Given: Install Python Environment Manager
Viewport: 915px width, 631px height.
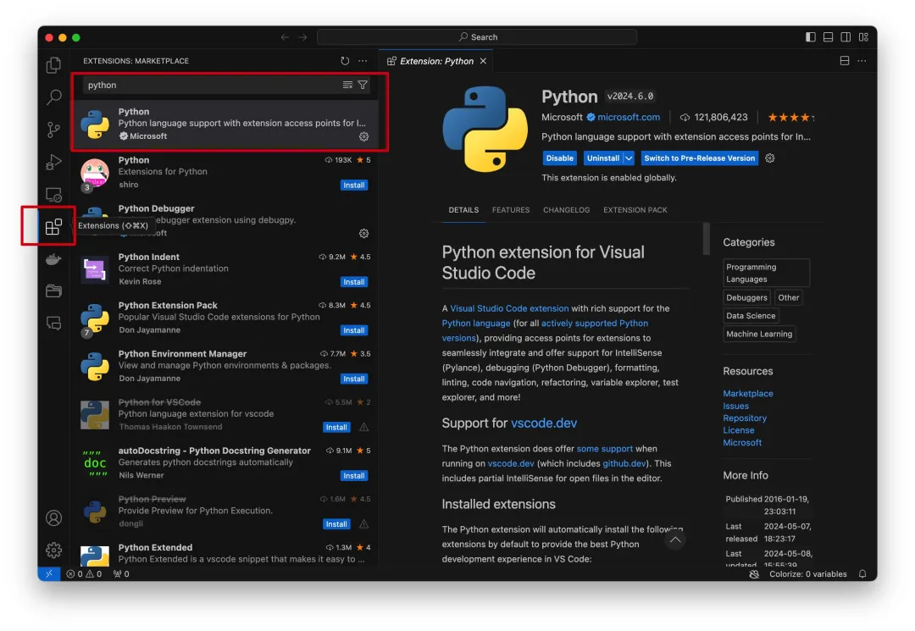Looking at the screenshot, I should [x=353, y=379].
